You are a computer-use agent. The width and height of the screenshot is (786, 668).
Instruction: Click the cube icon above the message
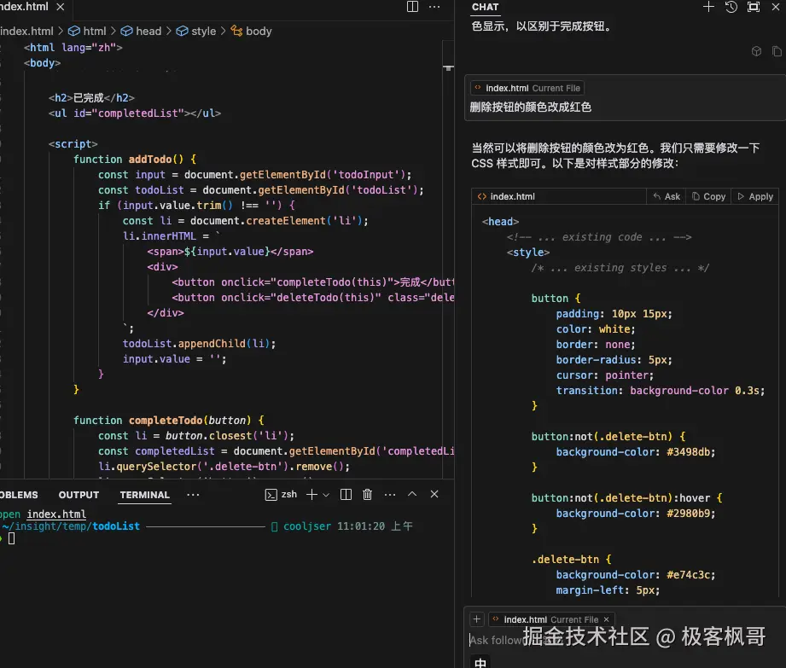click(x=756, y=51)
